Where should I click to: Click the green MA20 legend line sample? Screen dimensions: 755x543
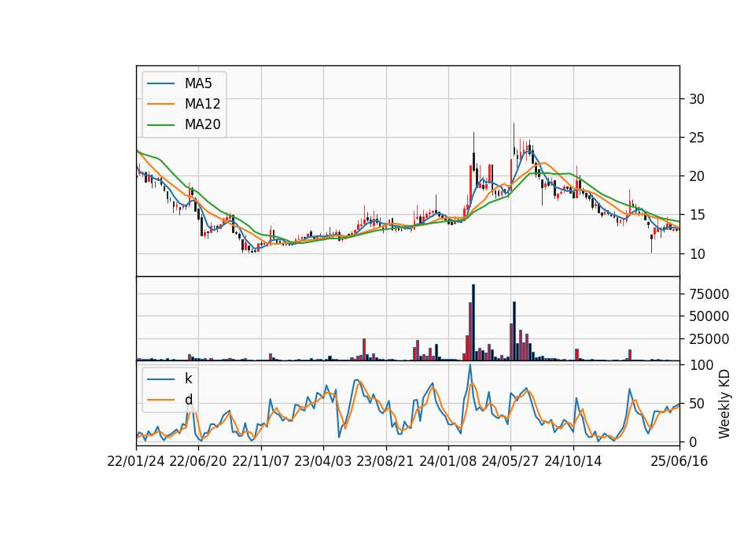(x=160, y=125)
